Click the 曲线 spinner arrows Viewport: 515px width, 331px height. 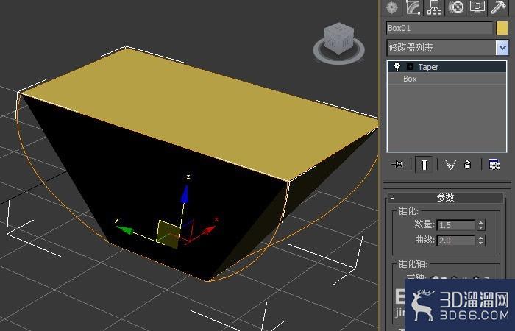click(x=481, y=241)
